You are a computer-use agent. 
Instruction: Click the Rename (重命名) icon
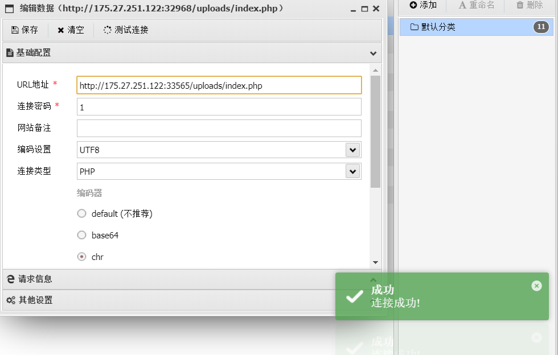coord(462,5)
